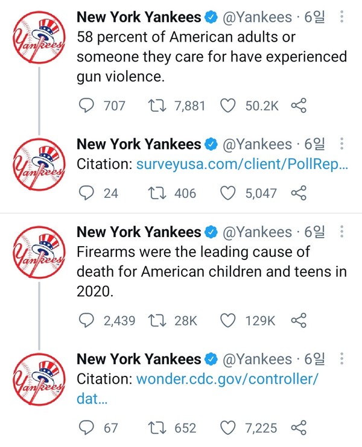Reply to the firearms leading cause tweet
Screen dimensions: 362x447
click(87, 320)
